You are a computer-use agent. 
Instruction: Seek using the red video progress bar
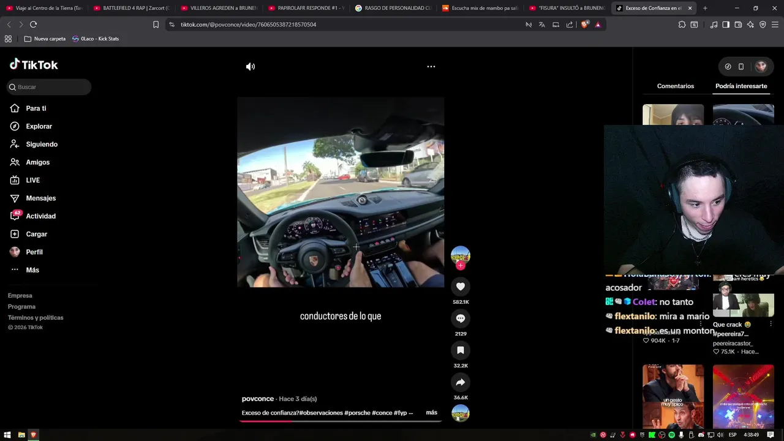click(341, 421)
